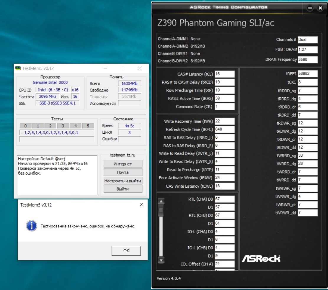Viewport: 328px width, 290px height.
Task: Click the RTL (CHA) D0 value field
Action: (225, 199)
